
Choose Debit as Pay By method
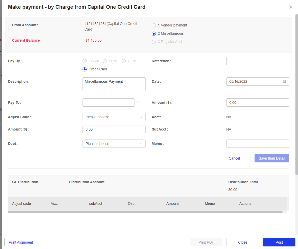pos(105,61)
